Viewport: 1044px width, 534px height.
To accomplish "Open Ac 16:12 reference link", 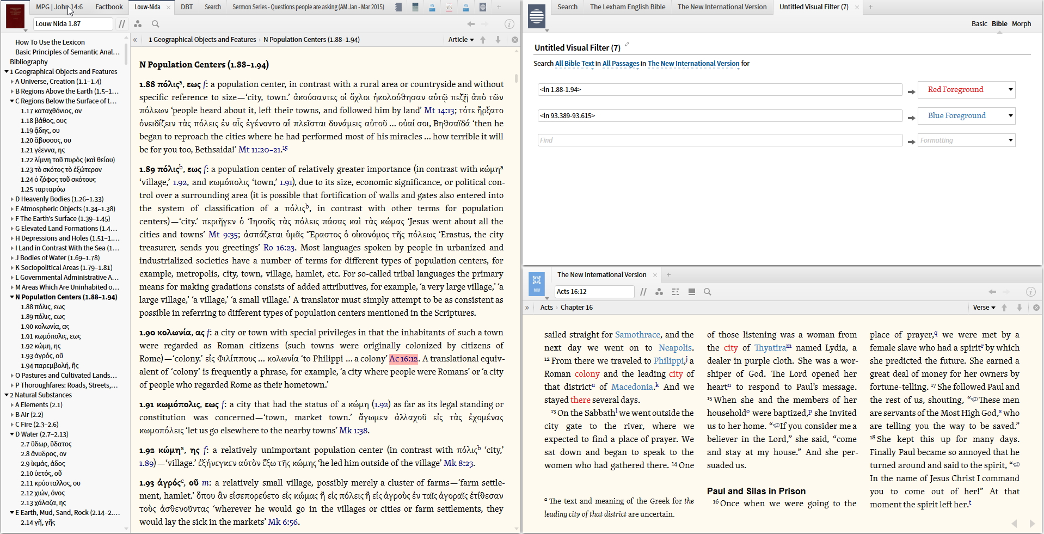I will tap(403, 359).
